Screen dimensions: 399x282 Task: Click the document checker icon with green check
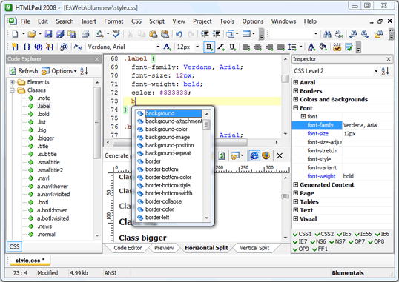[x=349, y=47]
